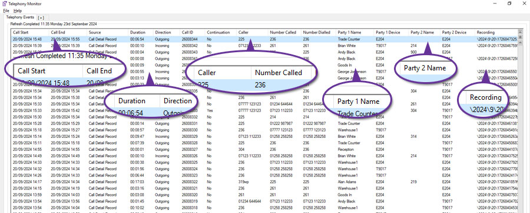Click Call ID 26008324 cell
Screen dimensions: 530x213
point(190,169)
